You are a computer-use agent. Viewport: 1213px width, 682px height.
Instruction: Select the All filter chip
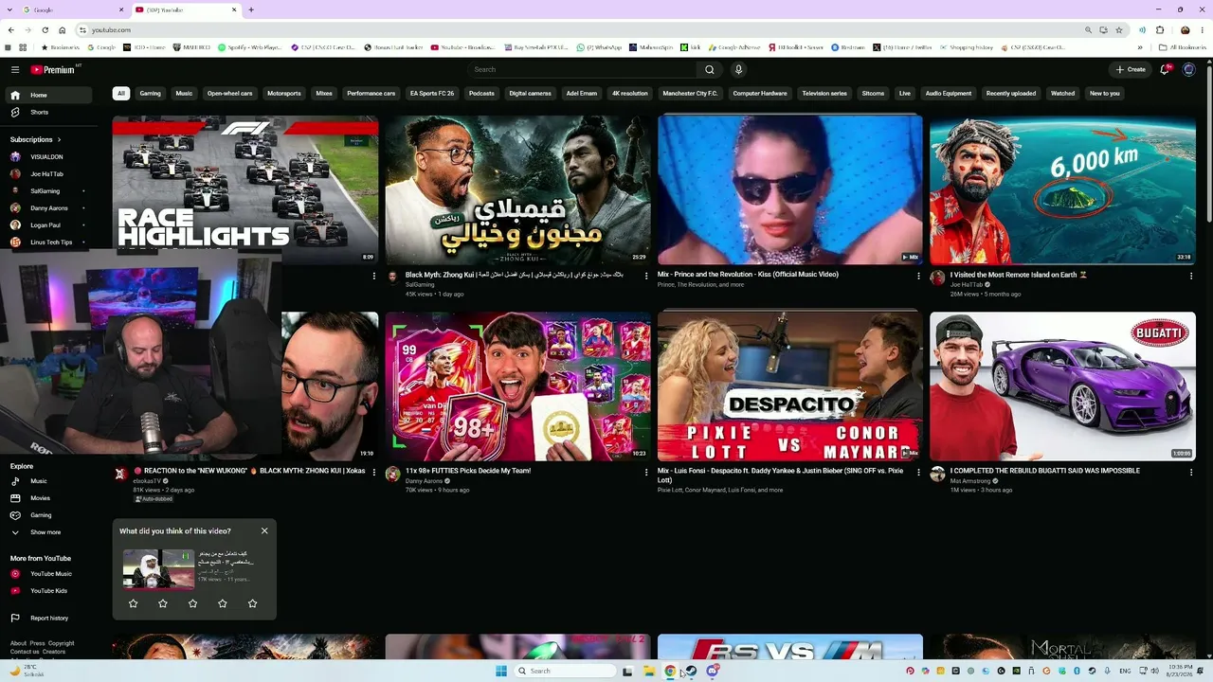pyautogui.click(x=120, y=94)
